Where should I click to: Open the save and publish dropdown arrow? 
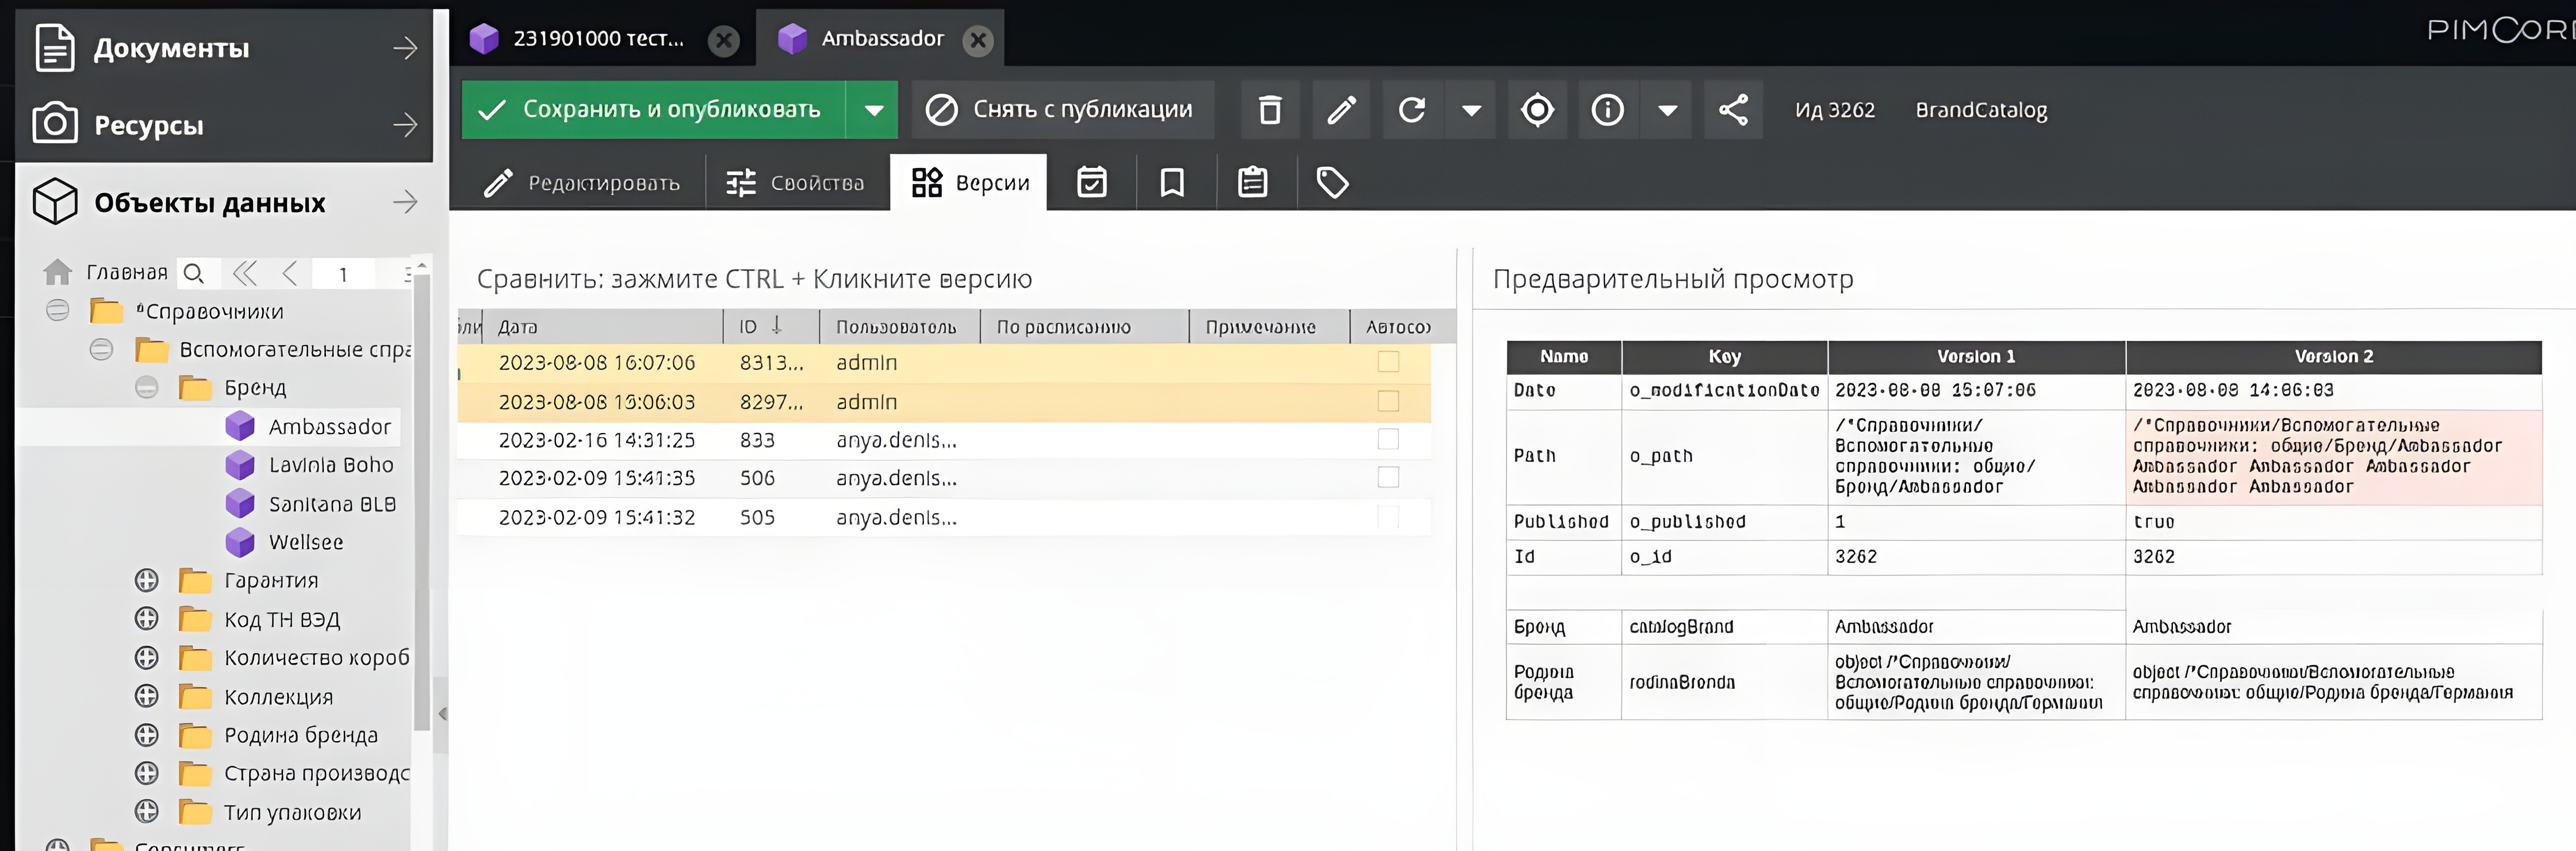click(873, 110)
